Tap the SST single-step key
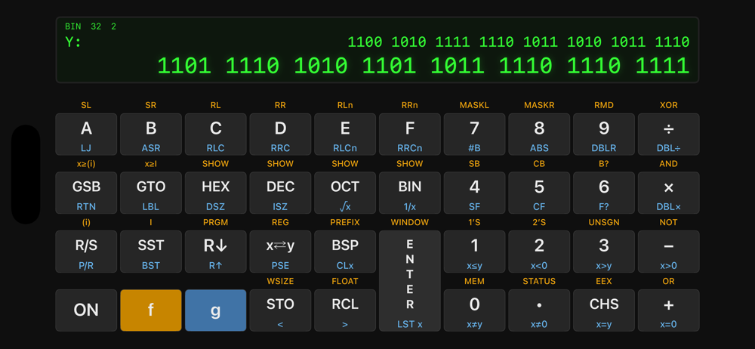The image size is (755, 349). (151, 252)
